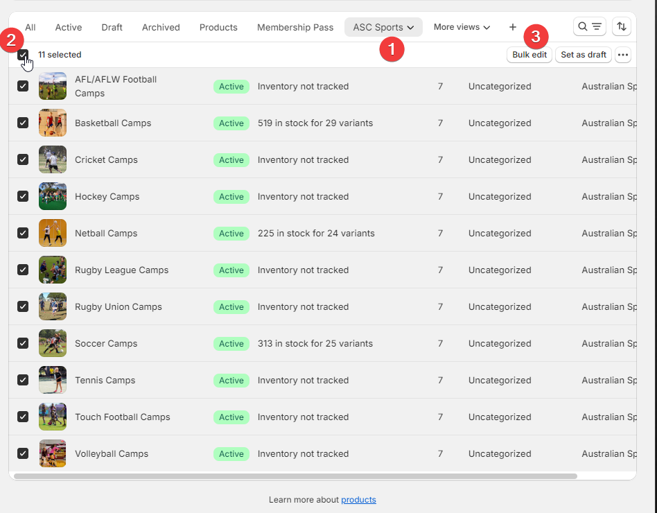
Task: Uncheck the Netball Camps checkbox
Action: [23, 233]
